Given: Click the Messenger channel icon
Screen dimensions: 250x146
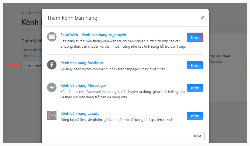Looking at the screenshot, I should (52, 87).
